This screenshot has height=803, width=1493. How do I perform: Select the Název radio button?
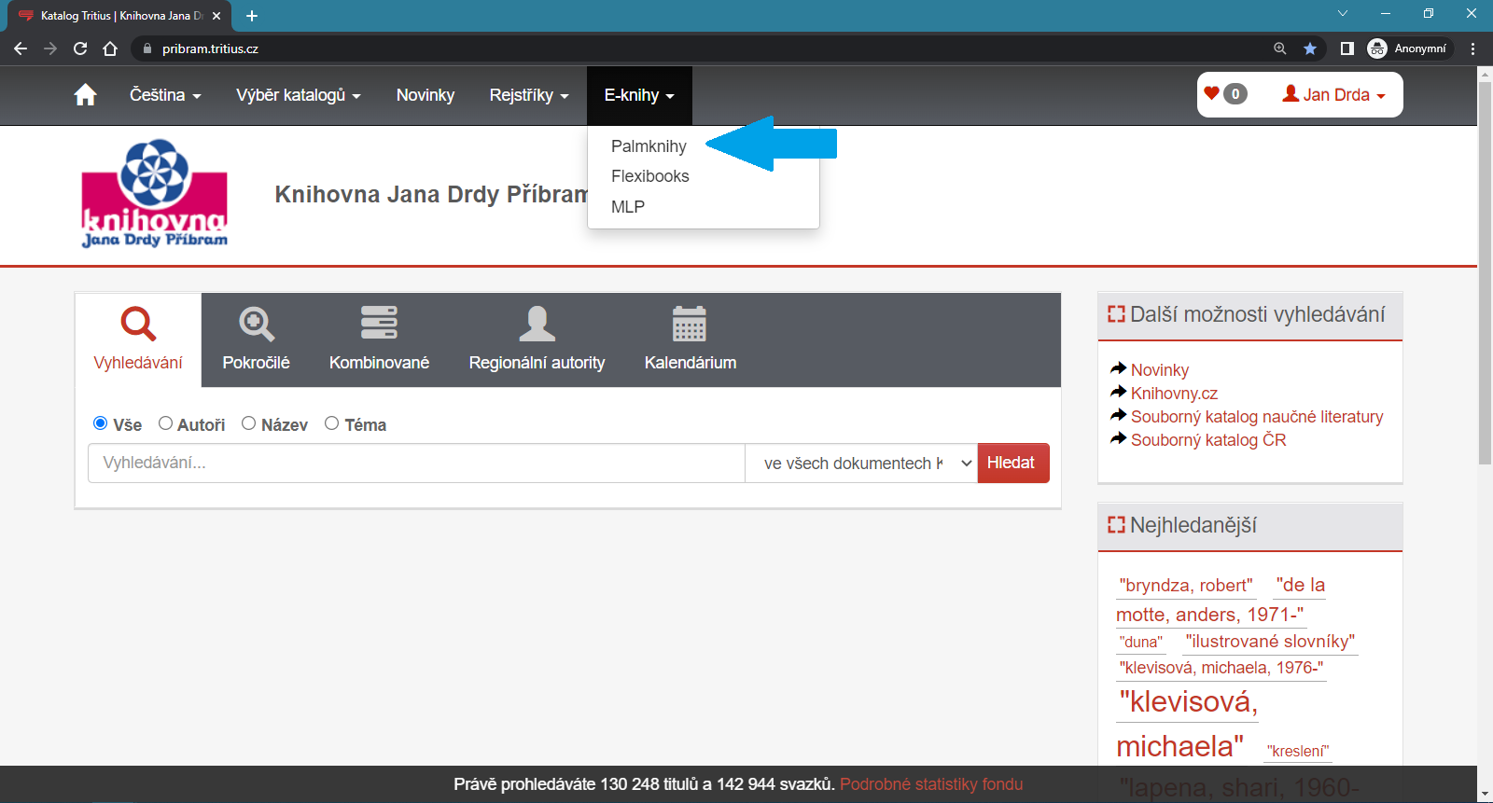[248, 423]
